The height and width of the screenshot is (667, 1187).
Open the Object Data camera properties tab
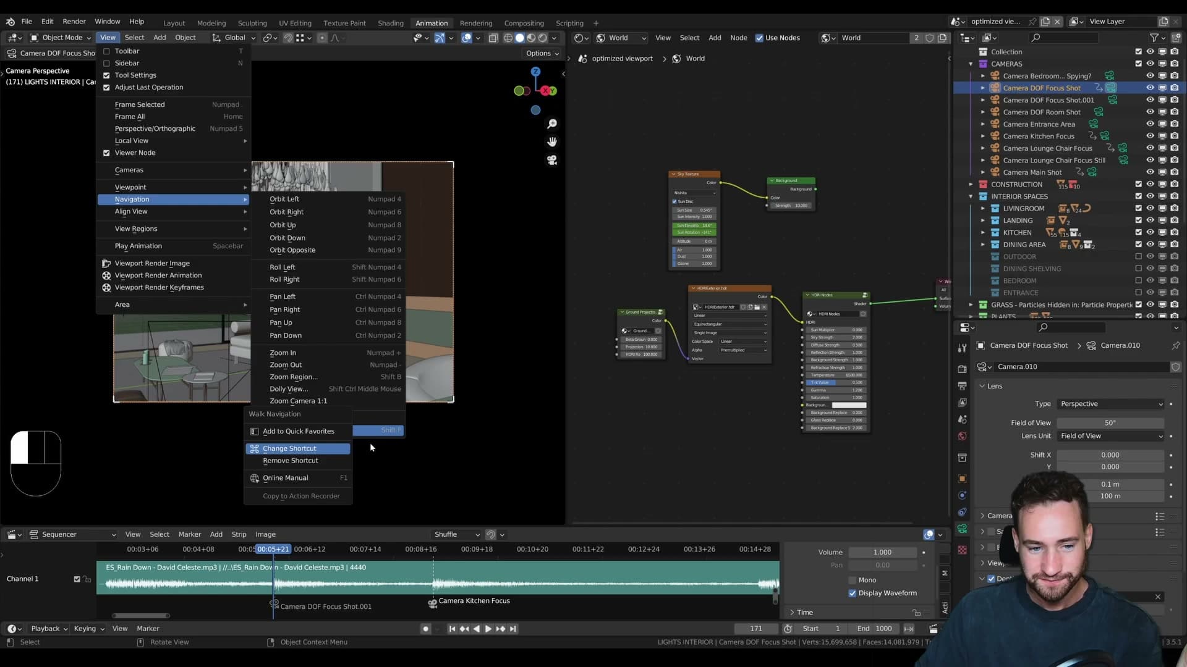pyautogui.click(x=962, y=529)
